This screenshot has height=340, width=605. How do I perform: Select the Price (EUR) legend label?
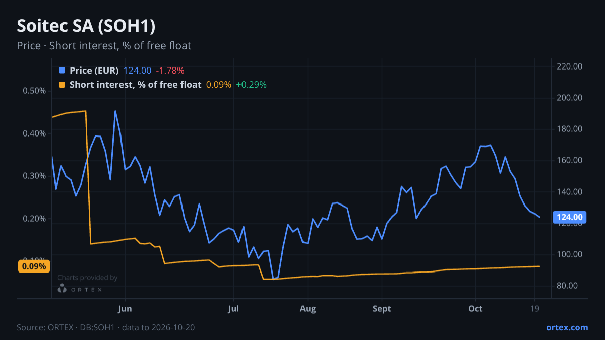click(94, 71)
